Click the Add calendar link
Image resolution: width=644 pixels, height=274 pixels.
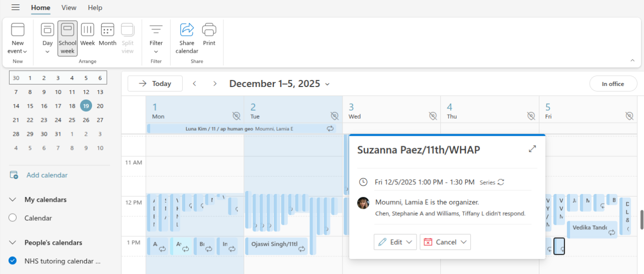pyautogui.click(x=47, y=175)
